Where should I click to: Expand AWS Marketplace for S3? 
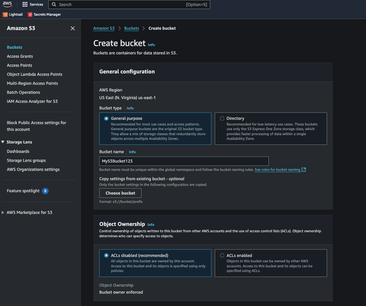[3, 213]
